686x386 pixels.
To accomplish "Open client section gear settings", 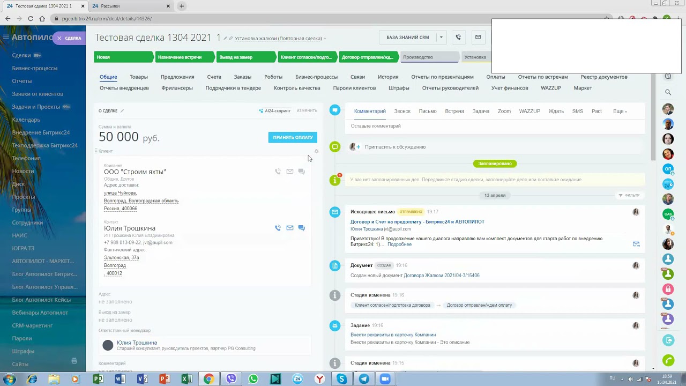I will tap(316, 151).
